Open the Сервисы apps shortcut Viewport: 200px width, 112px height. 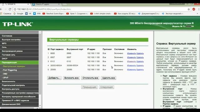(x=6, y=13)
